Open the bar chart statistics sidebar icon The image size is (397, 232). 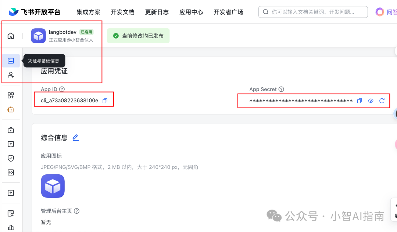pyautogui.click(x=11, y=228)
